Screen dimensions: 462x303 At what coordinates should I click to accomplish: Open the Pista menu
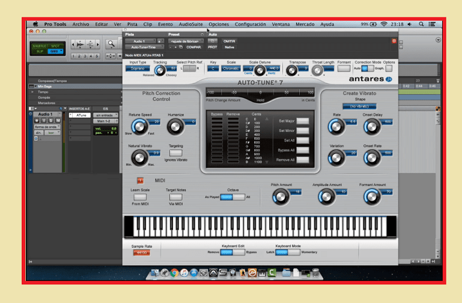click(132, 24)
